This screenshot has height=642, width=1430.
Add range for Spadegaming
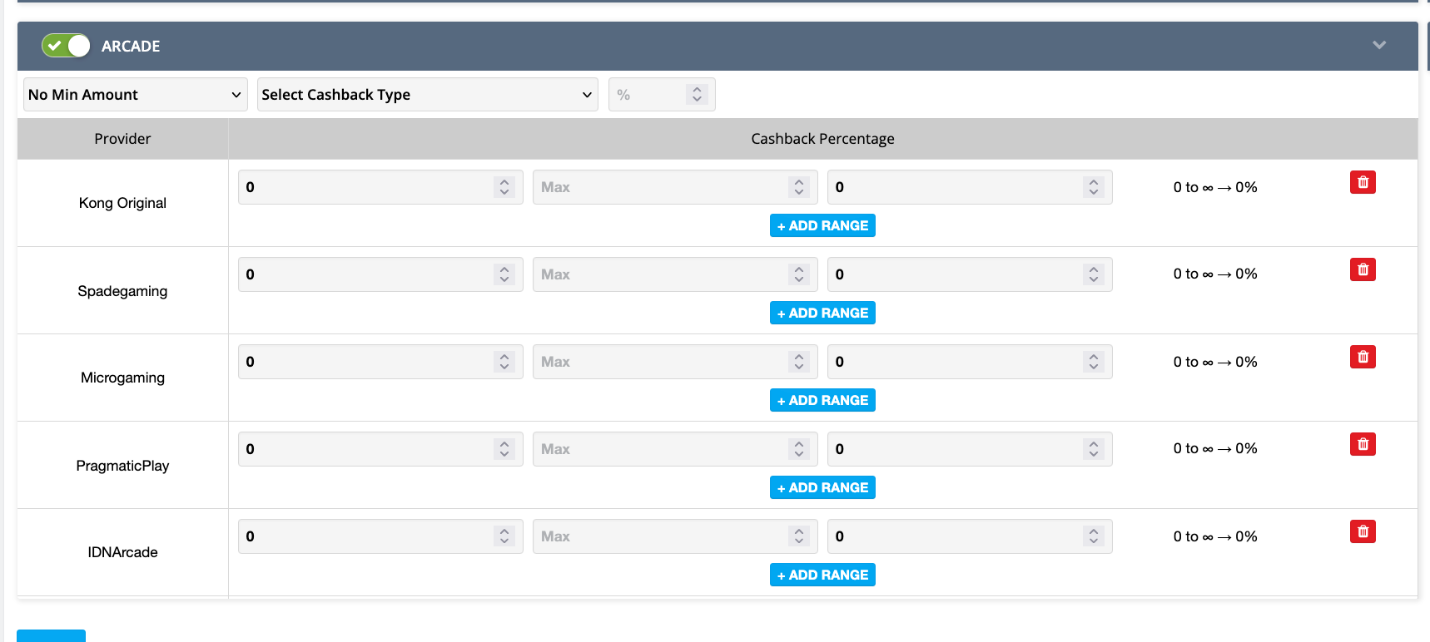pyautogui.click(x=822, y=313)
